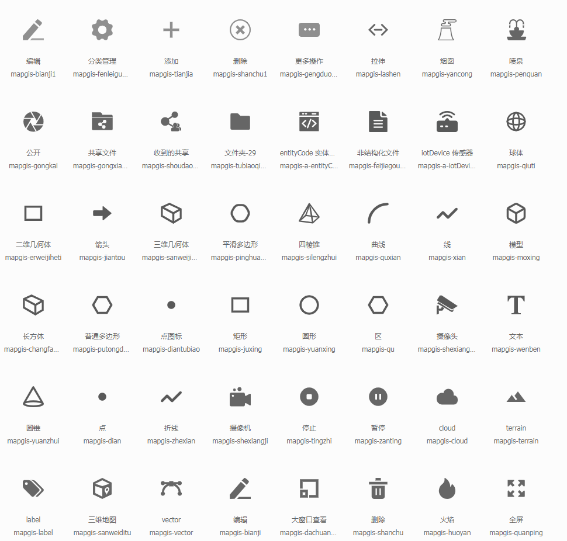The height and width of the screenshot is (541, 567).
Task: Click the tag icon mapgis-label
Action: (33, 488)
